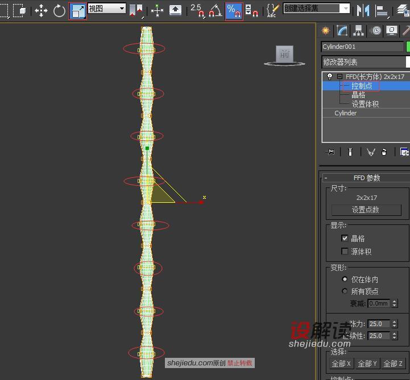
Task: Click the 张力 value field
Action: coord(379,324)
